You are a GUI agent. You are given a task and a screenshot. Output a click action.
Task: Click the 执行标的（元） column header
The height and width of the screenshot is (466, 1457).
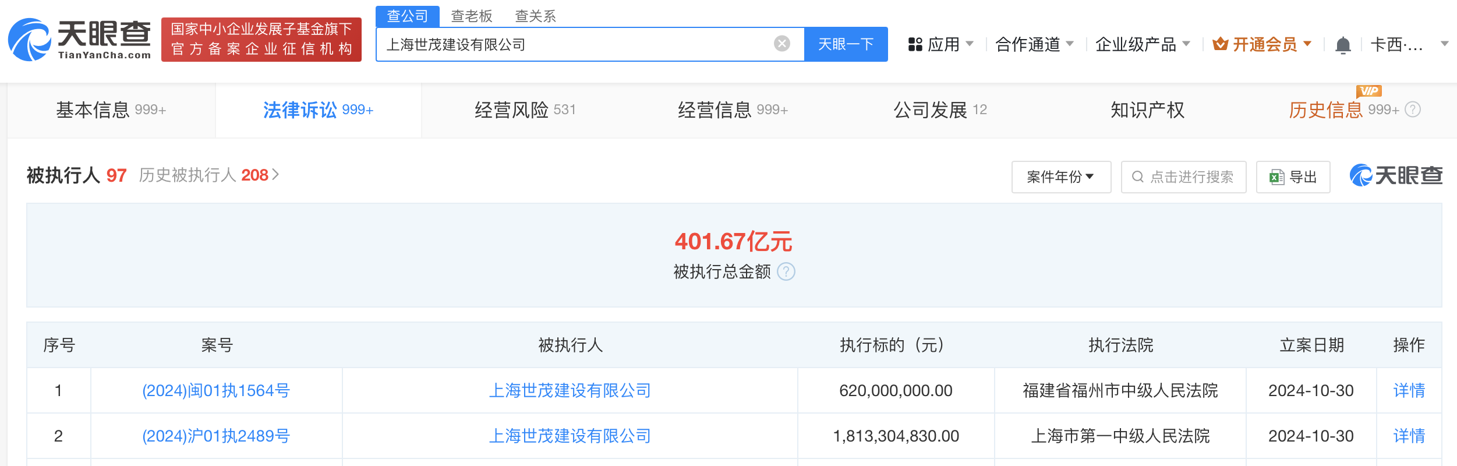pos(896,345)
